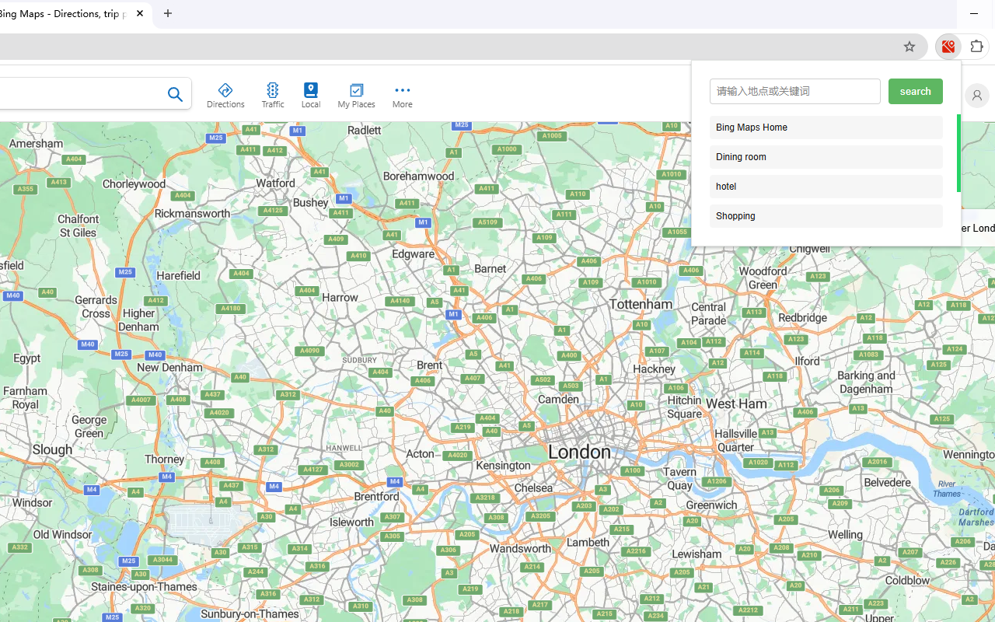This screenshot has height=622, width=995.
Task: Close the Bing Maps browser tab
Action: pyautogui.click(x=140, y=13)
